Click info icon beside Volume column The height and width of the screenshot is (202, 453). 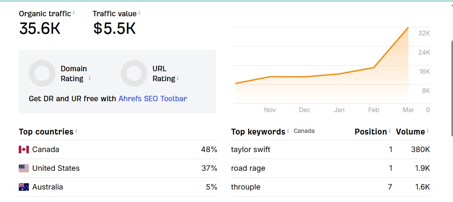click(x=428, y=131)
